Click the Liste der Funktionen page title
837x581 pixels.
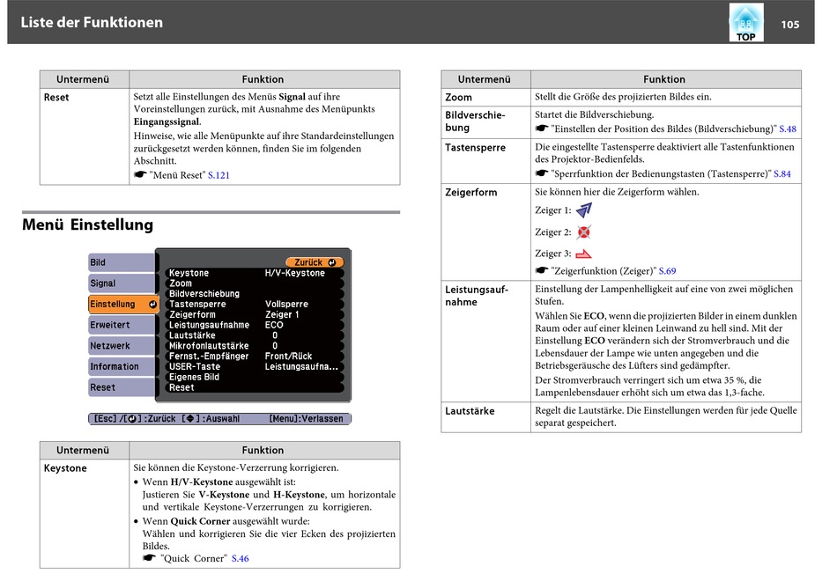pyautogui.click(x=92, y=22)
